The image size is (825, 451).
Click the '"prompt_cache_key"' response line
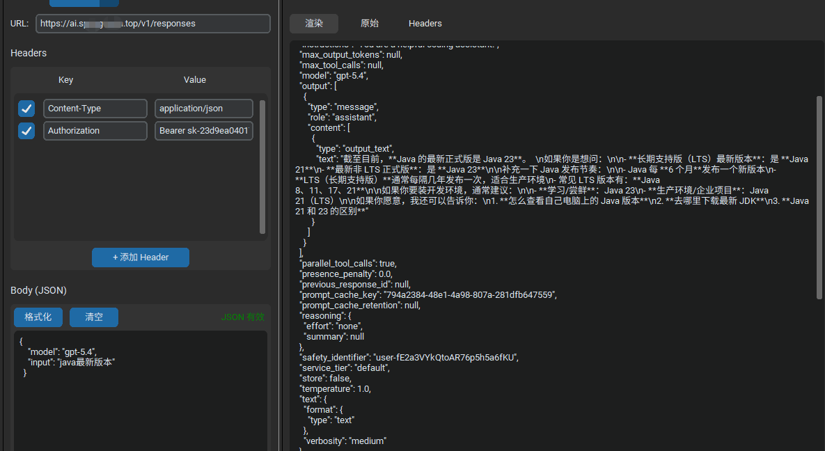tap(428, 295)
